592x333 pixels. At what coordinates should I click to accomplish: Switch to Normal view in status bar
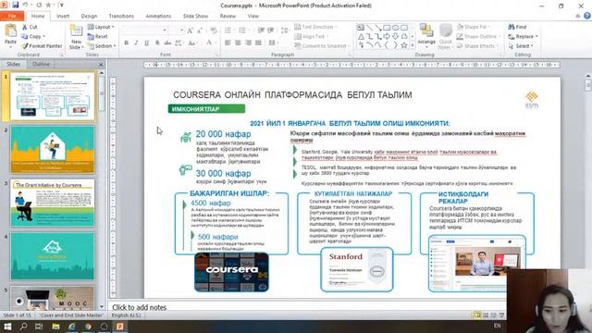click(477, 314)
